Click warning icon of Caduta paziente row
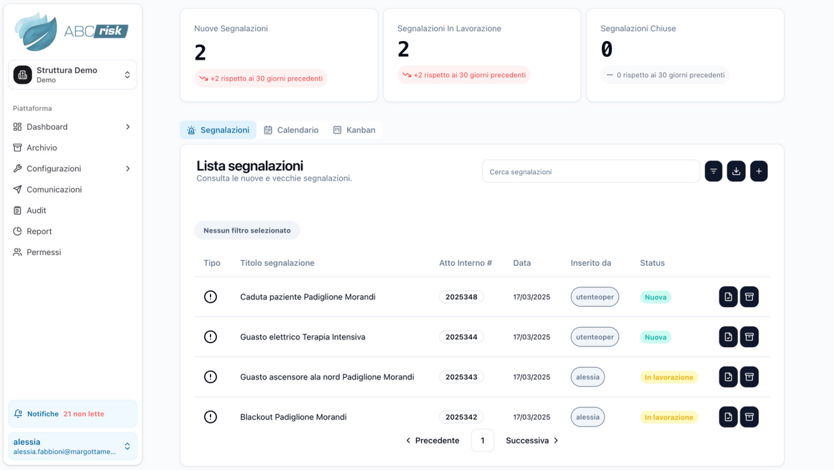The image size is (834, 470). (211, 297)
